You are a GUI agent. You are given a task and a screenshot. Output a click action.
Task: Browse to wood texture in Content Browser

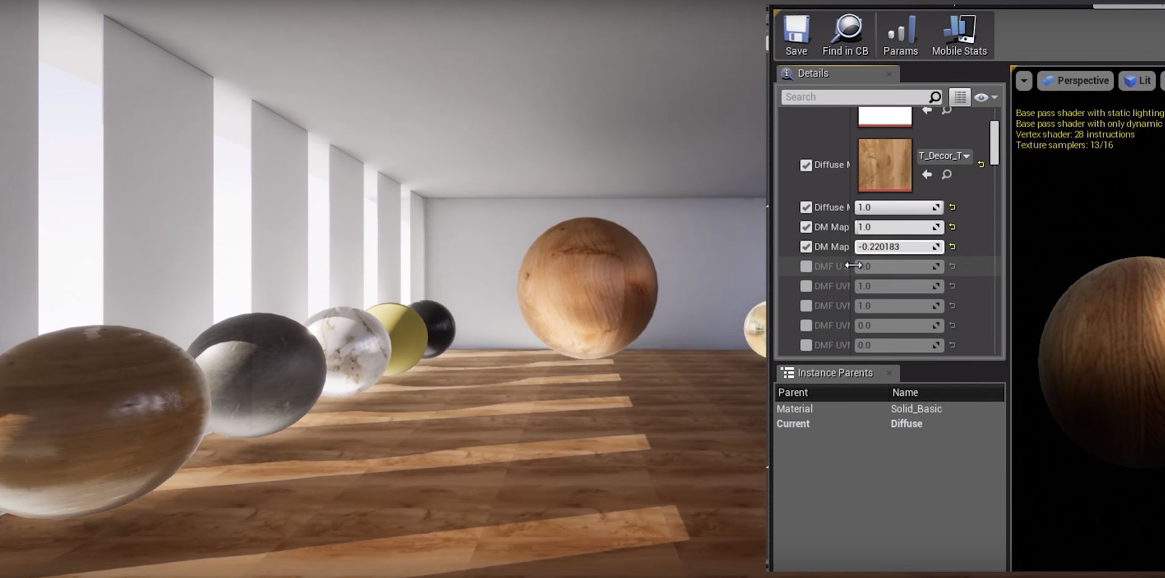click(946, 175)
